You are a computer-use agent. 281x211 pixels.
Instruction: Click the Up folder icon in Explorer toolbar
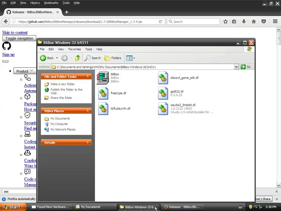78,58
